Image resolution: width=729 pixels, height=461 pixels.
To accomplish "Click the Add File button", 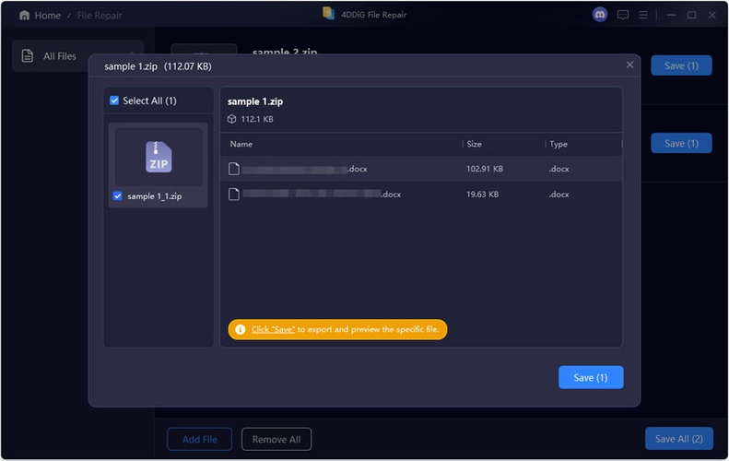I will coord(199,439).
